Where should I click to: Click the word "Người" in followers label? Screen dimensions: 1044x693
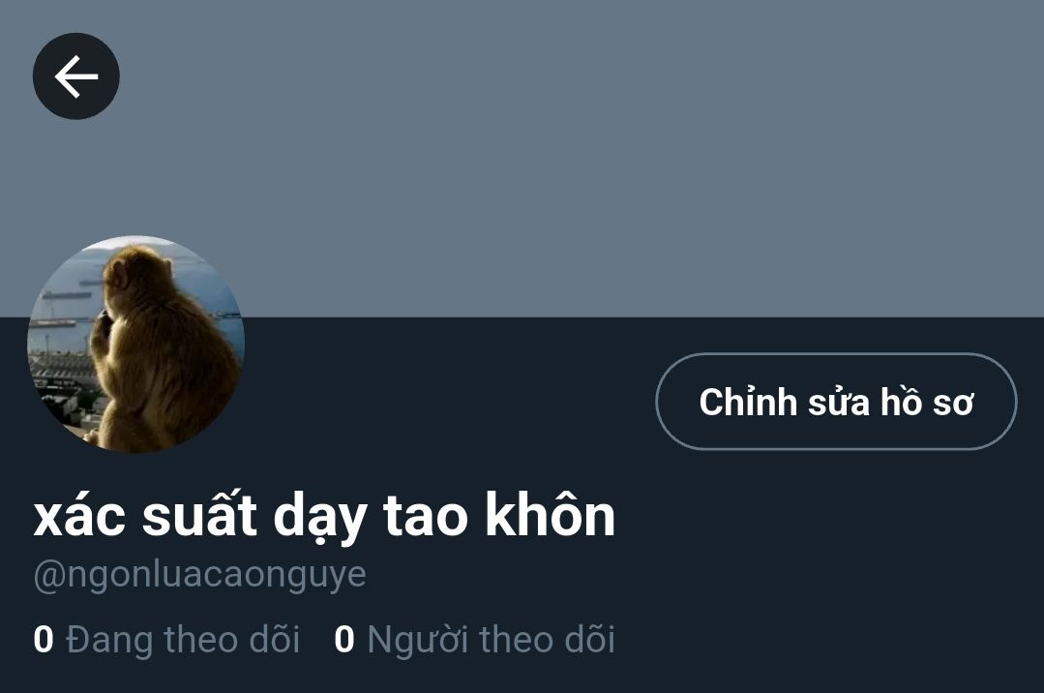click(x=419, y=639)
